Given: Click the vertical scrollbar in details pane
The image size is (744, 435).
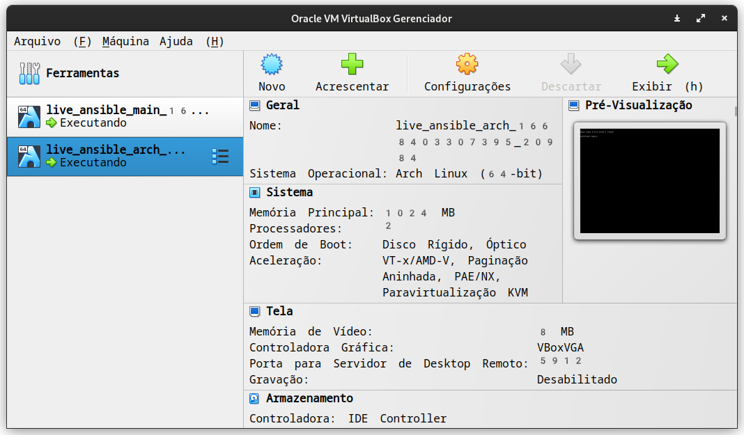Looking at the screenshot, I should pyautogui.click(x=735, y=111).
